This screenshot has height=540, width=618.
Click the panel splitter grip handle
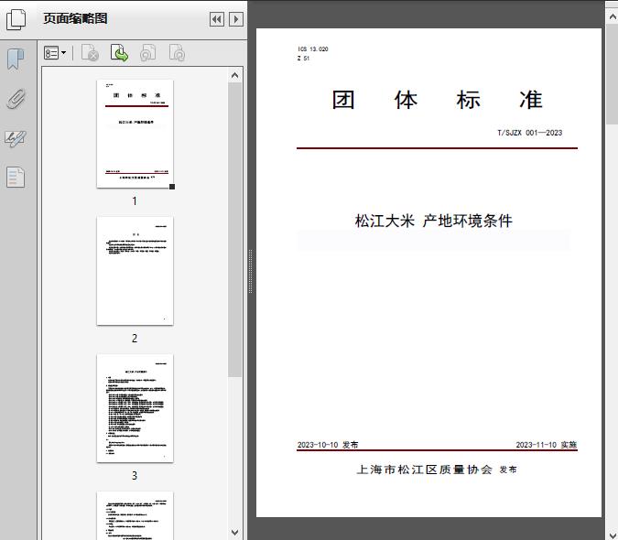tap(250, 271)
